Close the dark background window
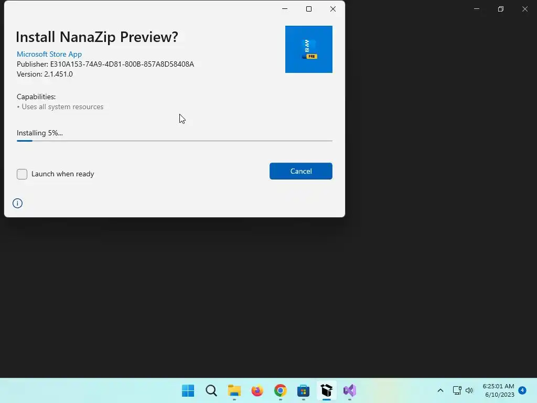This screenshot has height=403, width=537. click(524, 9)
